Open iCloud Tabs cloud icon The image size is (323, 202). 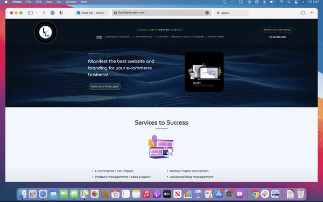pyautogui.click(x=303, y=13)
